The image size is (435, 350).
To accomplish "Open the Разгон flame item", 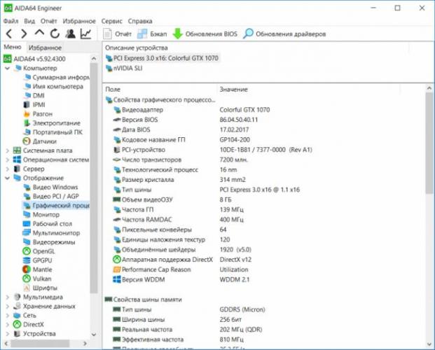I will 37,114.
